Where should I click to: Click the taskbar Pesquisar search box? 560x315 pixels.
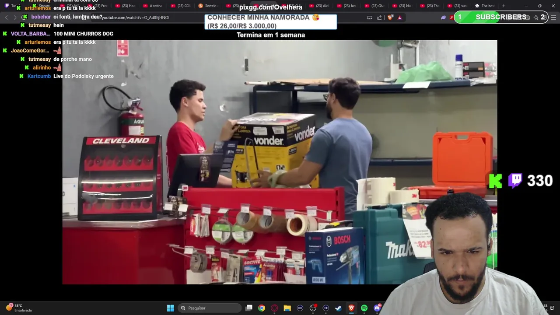coord(210,308)
